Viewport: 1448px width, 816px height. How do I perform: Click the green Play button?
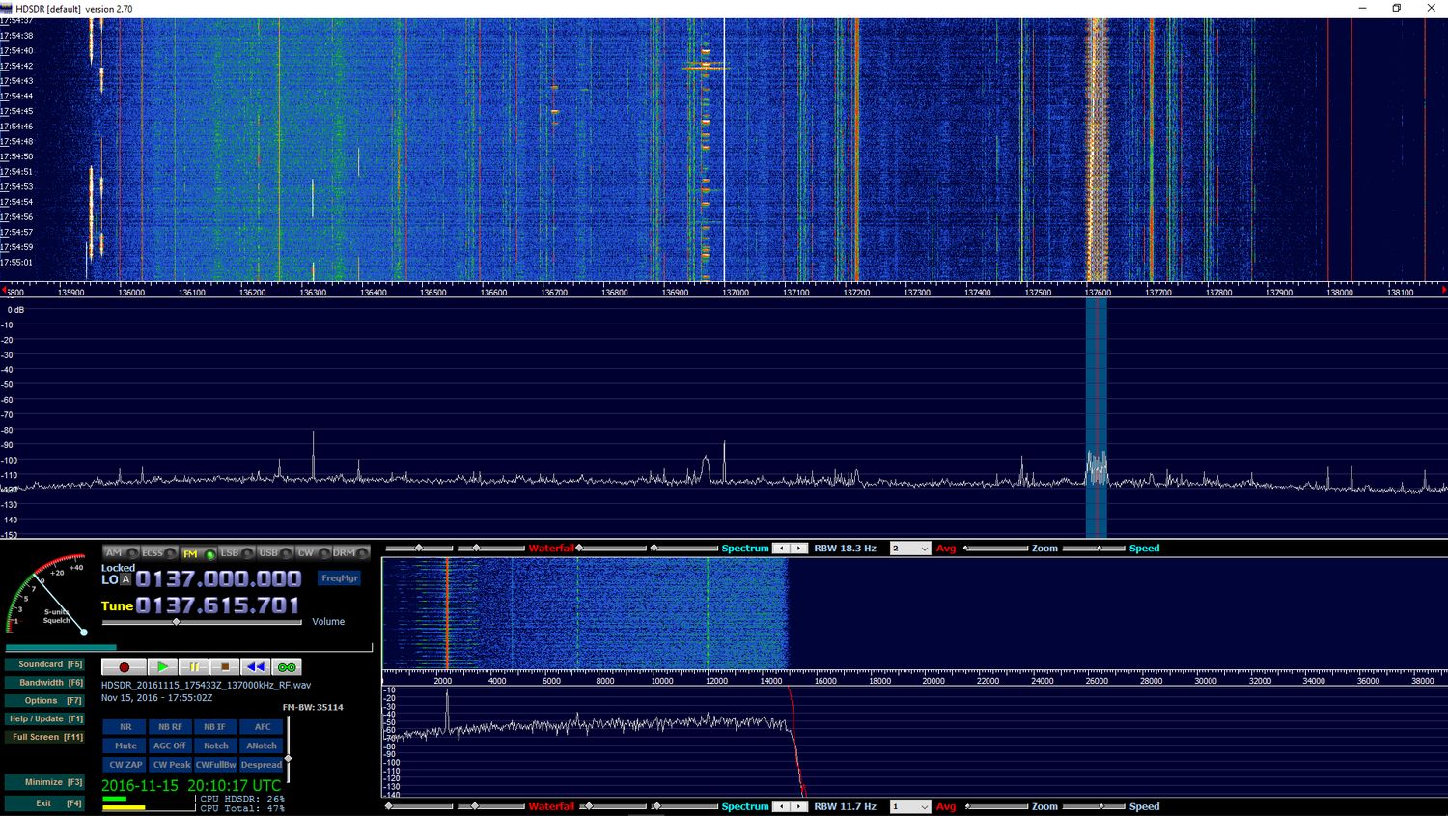(x=162, y=667)
